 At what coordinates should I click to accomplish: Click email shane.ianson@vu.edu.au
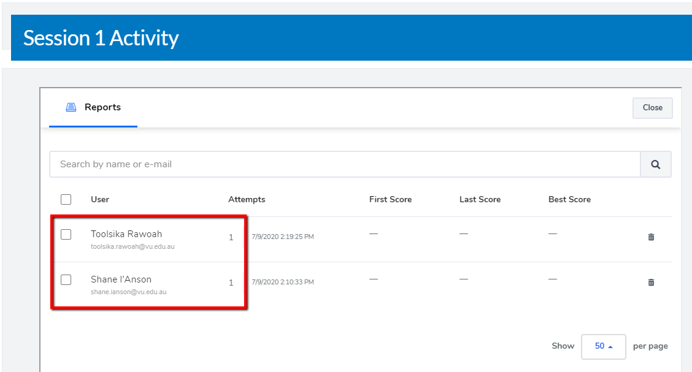pyautogui.click(x=128, y=292)
